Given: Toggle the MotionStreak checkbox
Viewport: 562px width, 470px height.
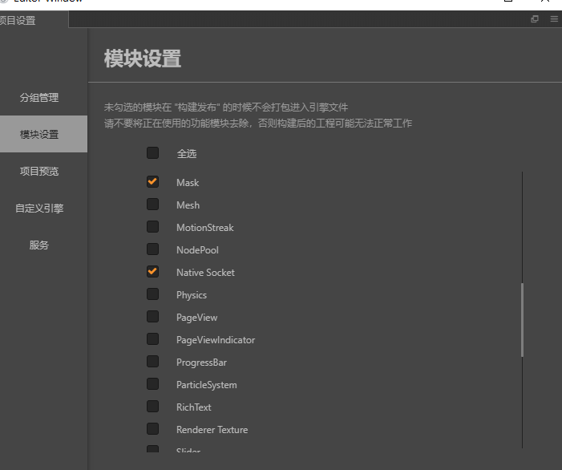Looking at the screenshot, I should (152, 227).
